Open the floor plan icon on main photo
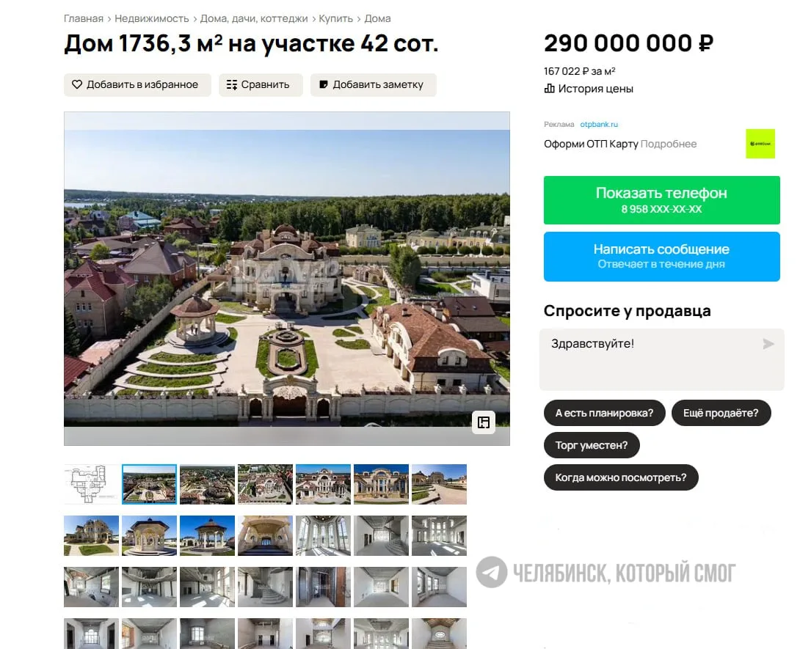800x649 pixels. pyautogui.click(x=483, y=422)
